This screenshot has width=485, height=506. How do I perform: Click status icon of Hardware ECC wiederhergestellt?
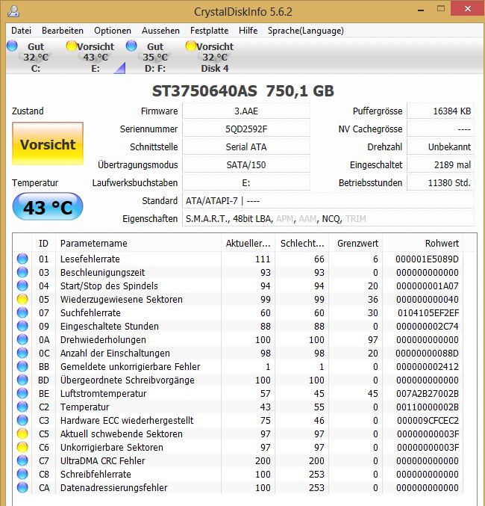[x=22, y=420]
